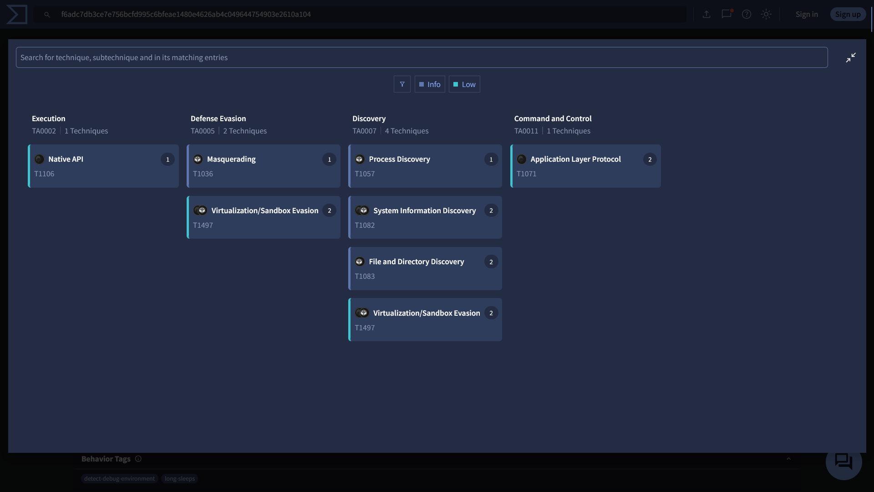Open the File and Directory Discovery technique
Image resolution: width=874 pixels, height=492 pixels.
coord(425,269)
